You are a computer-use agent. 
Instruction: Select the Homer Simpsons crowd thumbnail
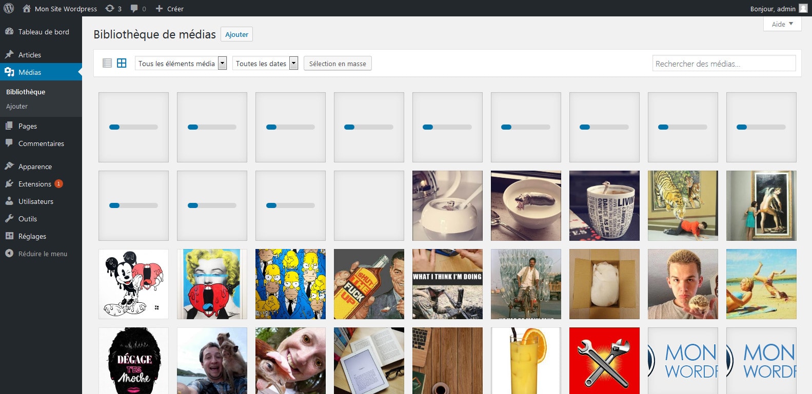[x=290, y=284]
